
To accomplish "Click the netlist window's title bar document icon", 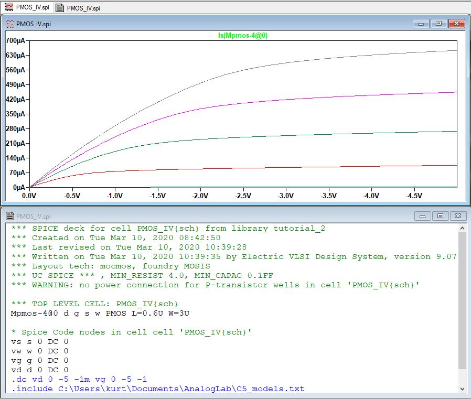I will click(9, 216).
